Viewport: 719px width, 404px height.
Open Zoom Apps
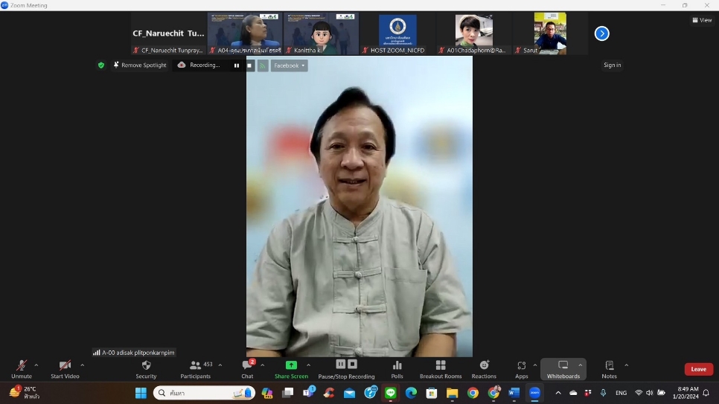point(521,369)
